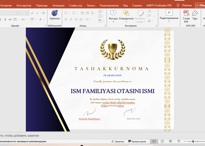
Task: Switch to the Слайд-шоу tab
Action: point(76,5)
